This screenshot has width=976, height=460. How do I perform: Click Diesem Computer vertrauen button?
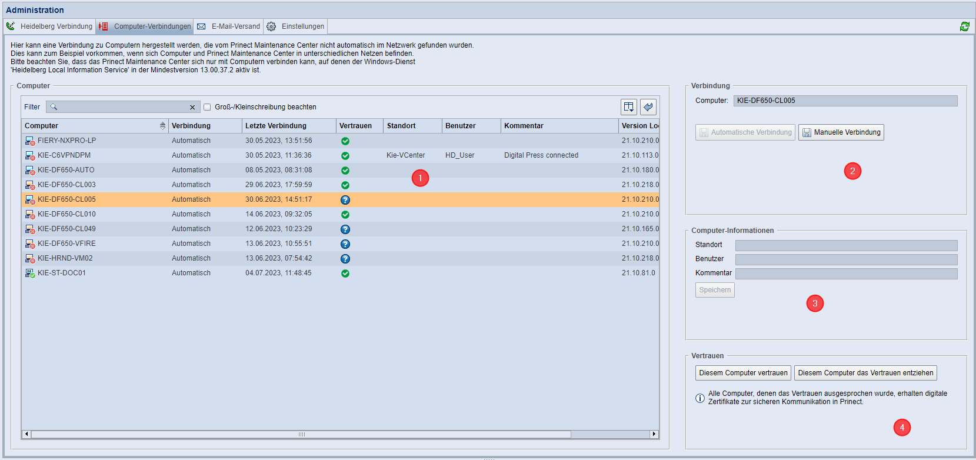point(743,373)
